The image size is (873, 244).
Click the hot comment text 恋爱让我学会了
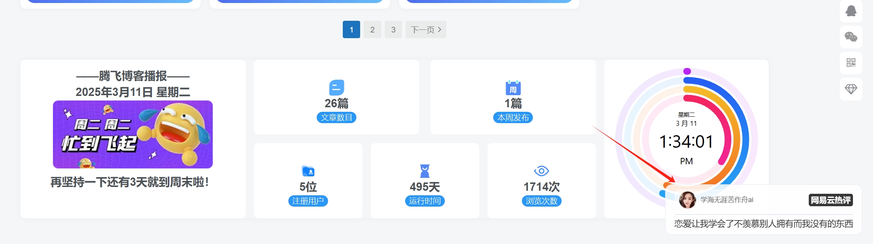(x=763, y=224)
